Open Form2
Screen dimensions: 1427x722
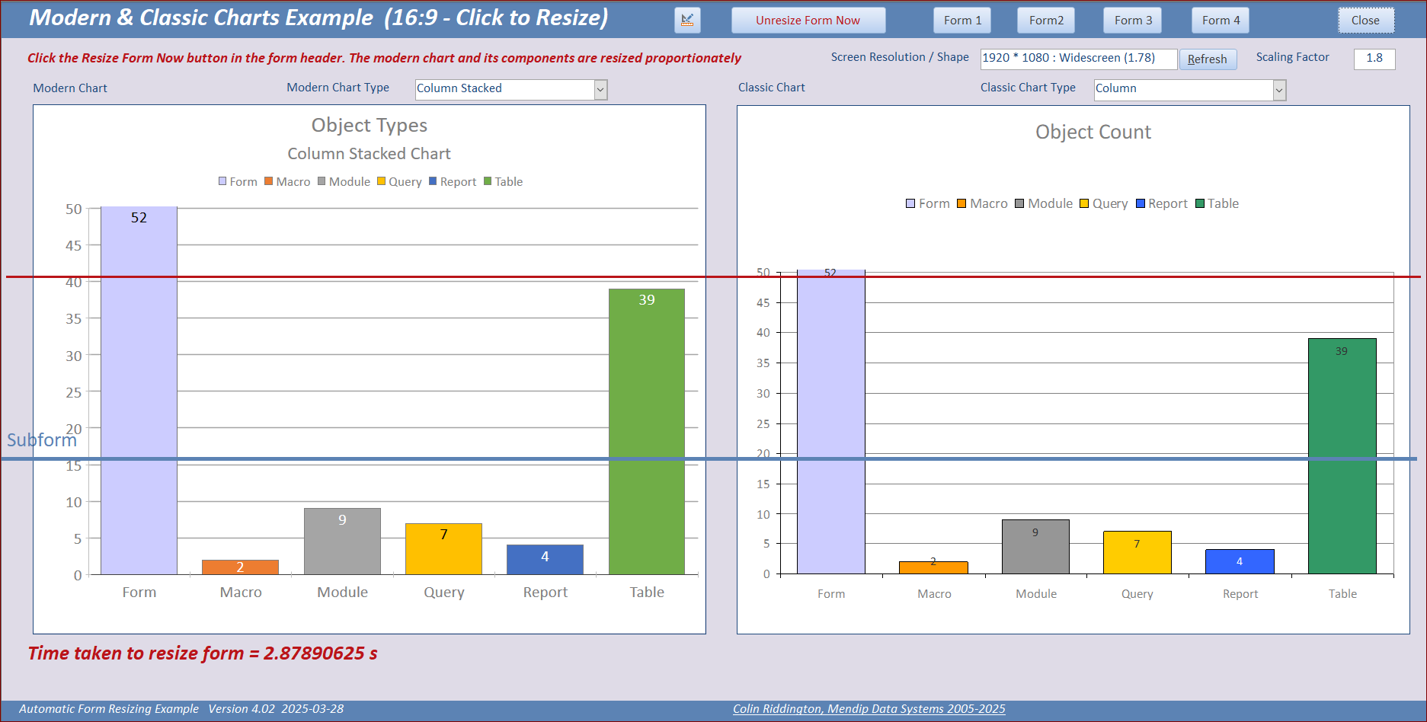1046,21
